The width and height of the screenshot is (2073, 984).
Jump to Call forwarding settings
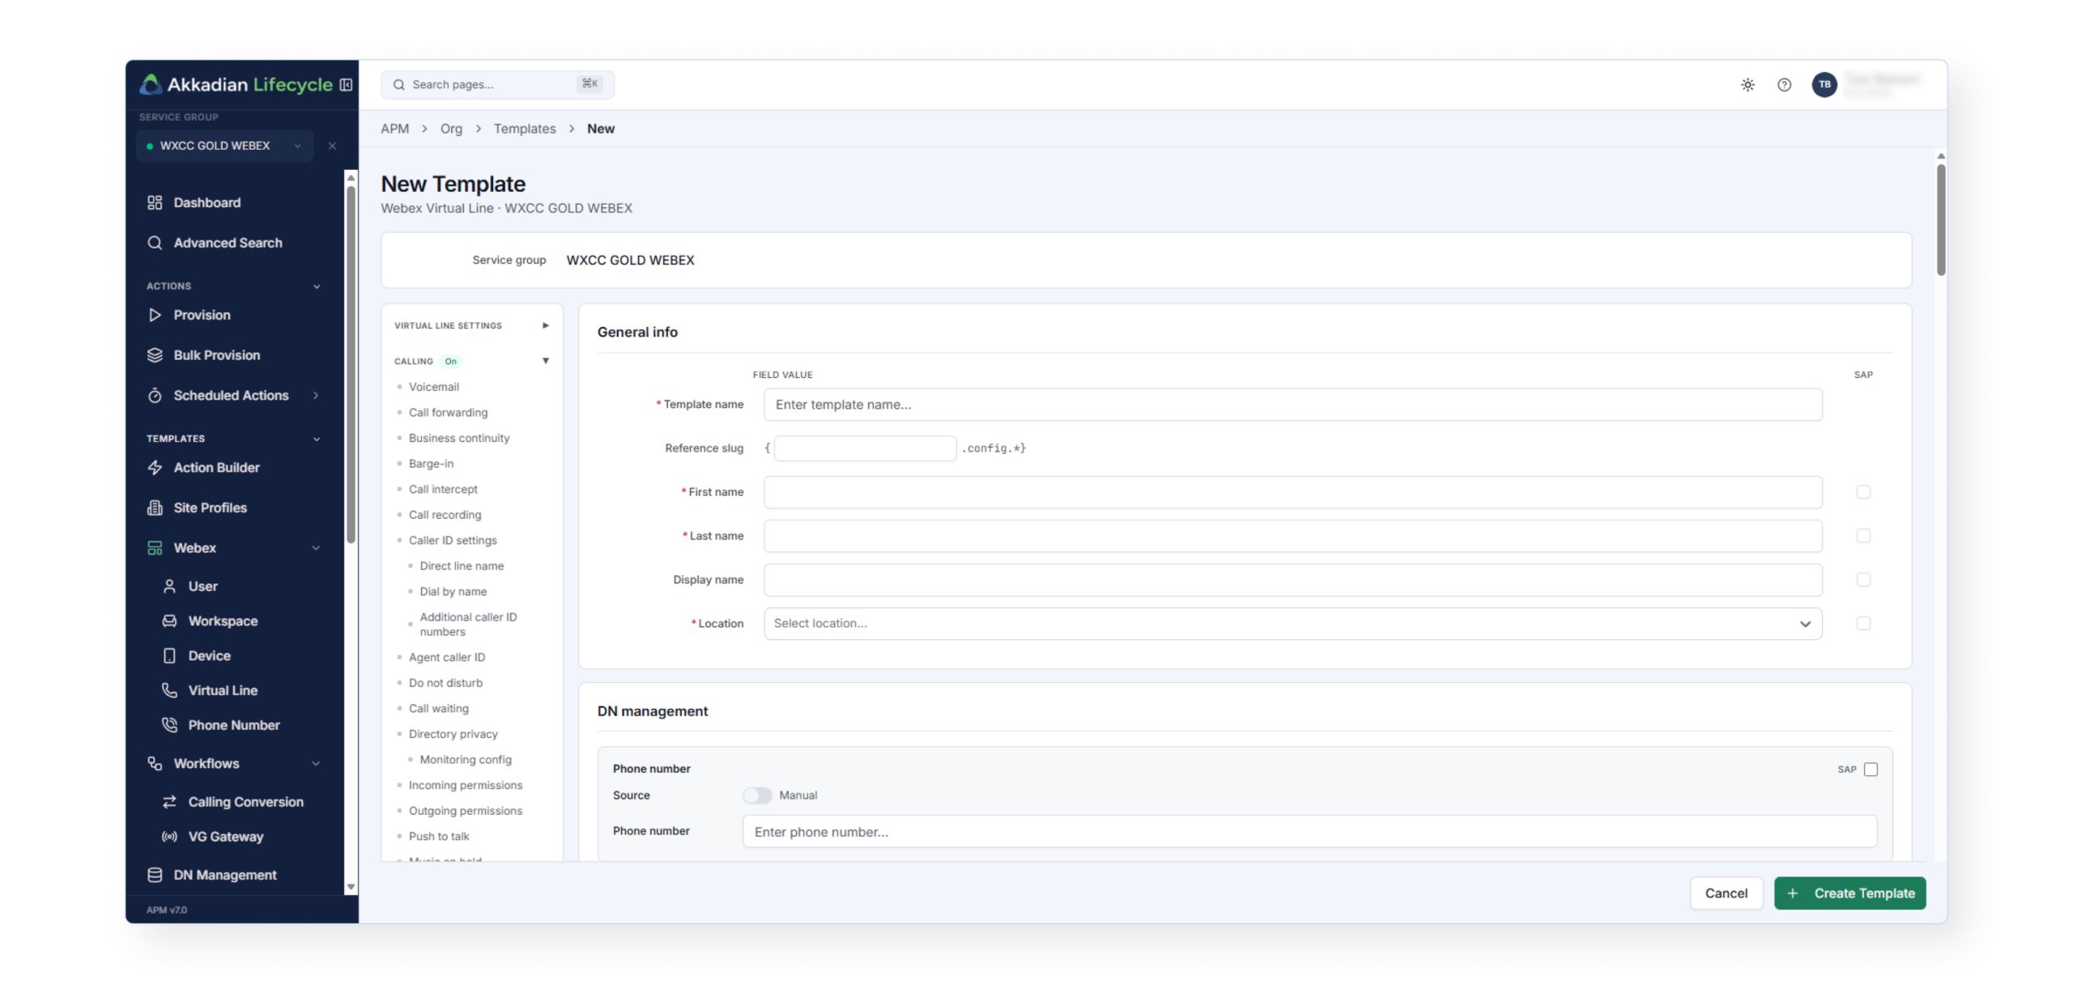click(x=448, y=413)
